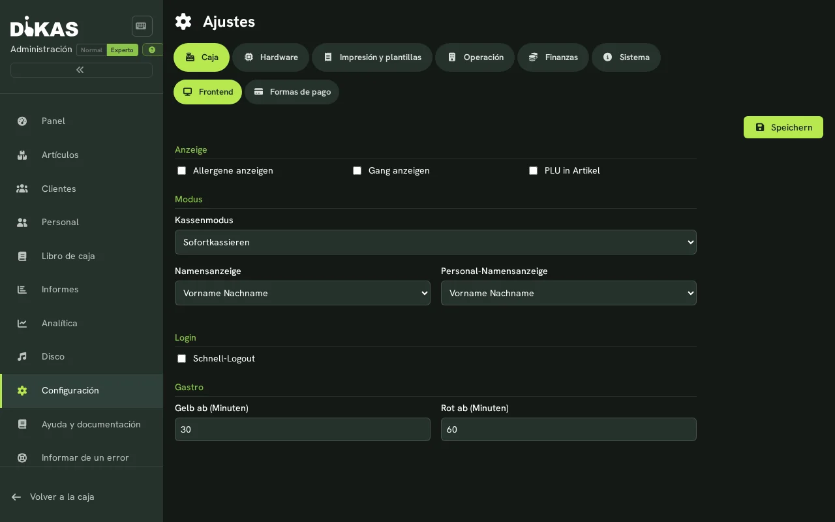Open the Kassenmodus dropdown
835x522 pixels.
[x=436, y=242]
